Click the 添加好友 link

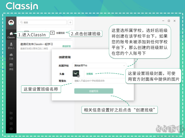tap(67, 46)
